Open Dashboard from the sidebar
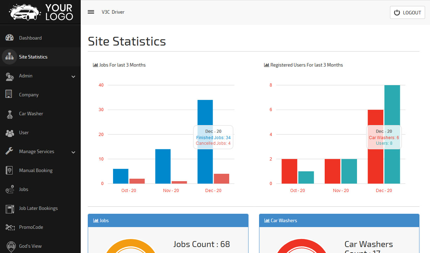This screenshot has width=430, height=253. point(40,38)
